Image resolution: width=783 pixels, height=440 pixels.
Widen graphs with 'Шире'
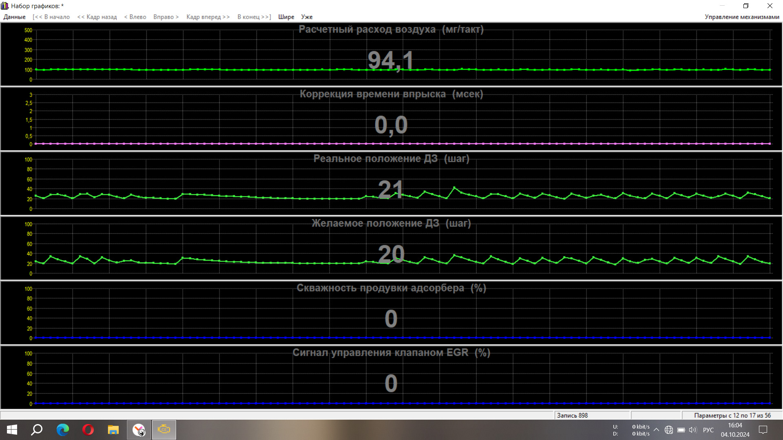point(286,17)
